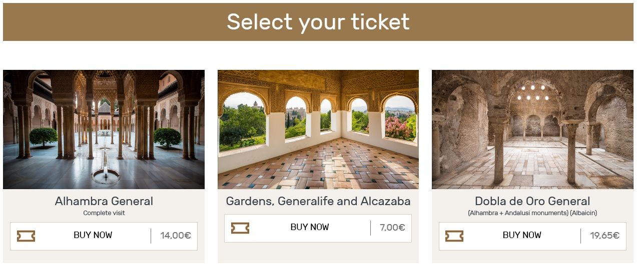The height and width of the screenshot is (267, 637).
Task: Click the ticket icon for Gardens, Generalife and Alcazaba
Action: [240, 228]
